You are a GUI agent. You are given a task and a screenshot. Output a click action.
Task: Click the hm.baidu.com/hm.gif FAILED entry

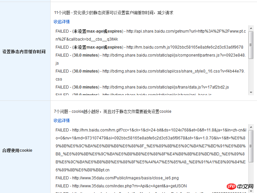point(151,150)
